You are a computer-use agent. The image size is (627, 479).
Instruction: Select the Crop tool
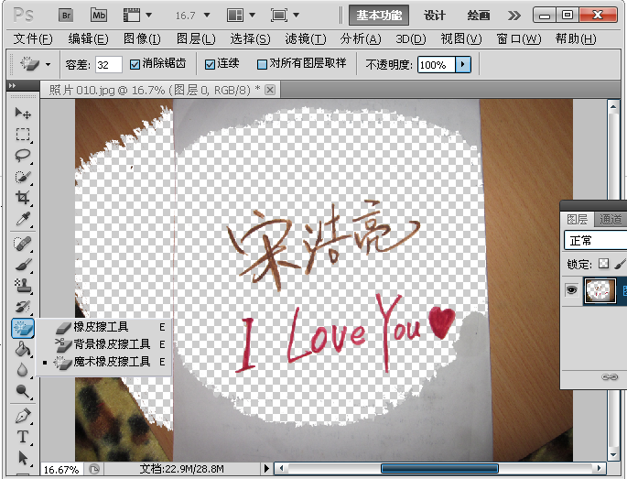click(x=23, y=198)
